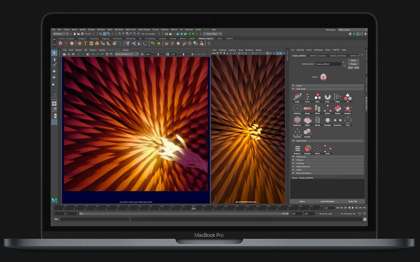Add a MASH Orient node
The width and height of the screenshot is (420, 262).
[x=327, y=109]
